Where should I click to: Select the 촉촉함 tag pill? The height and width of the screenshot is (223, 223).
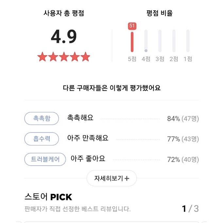42,118
